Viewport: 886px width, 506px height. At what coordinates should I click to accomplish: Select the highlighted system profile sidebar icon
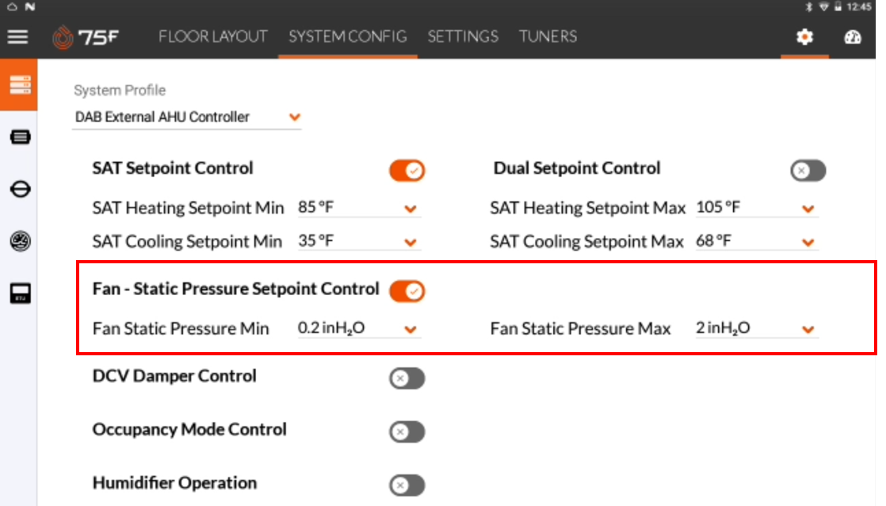18,84
